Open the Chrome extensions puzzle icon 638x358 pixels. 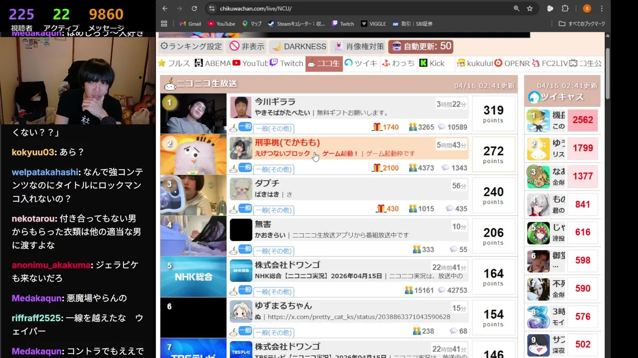click(x=565, y=8)
